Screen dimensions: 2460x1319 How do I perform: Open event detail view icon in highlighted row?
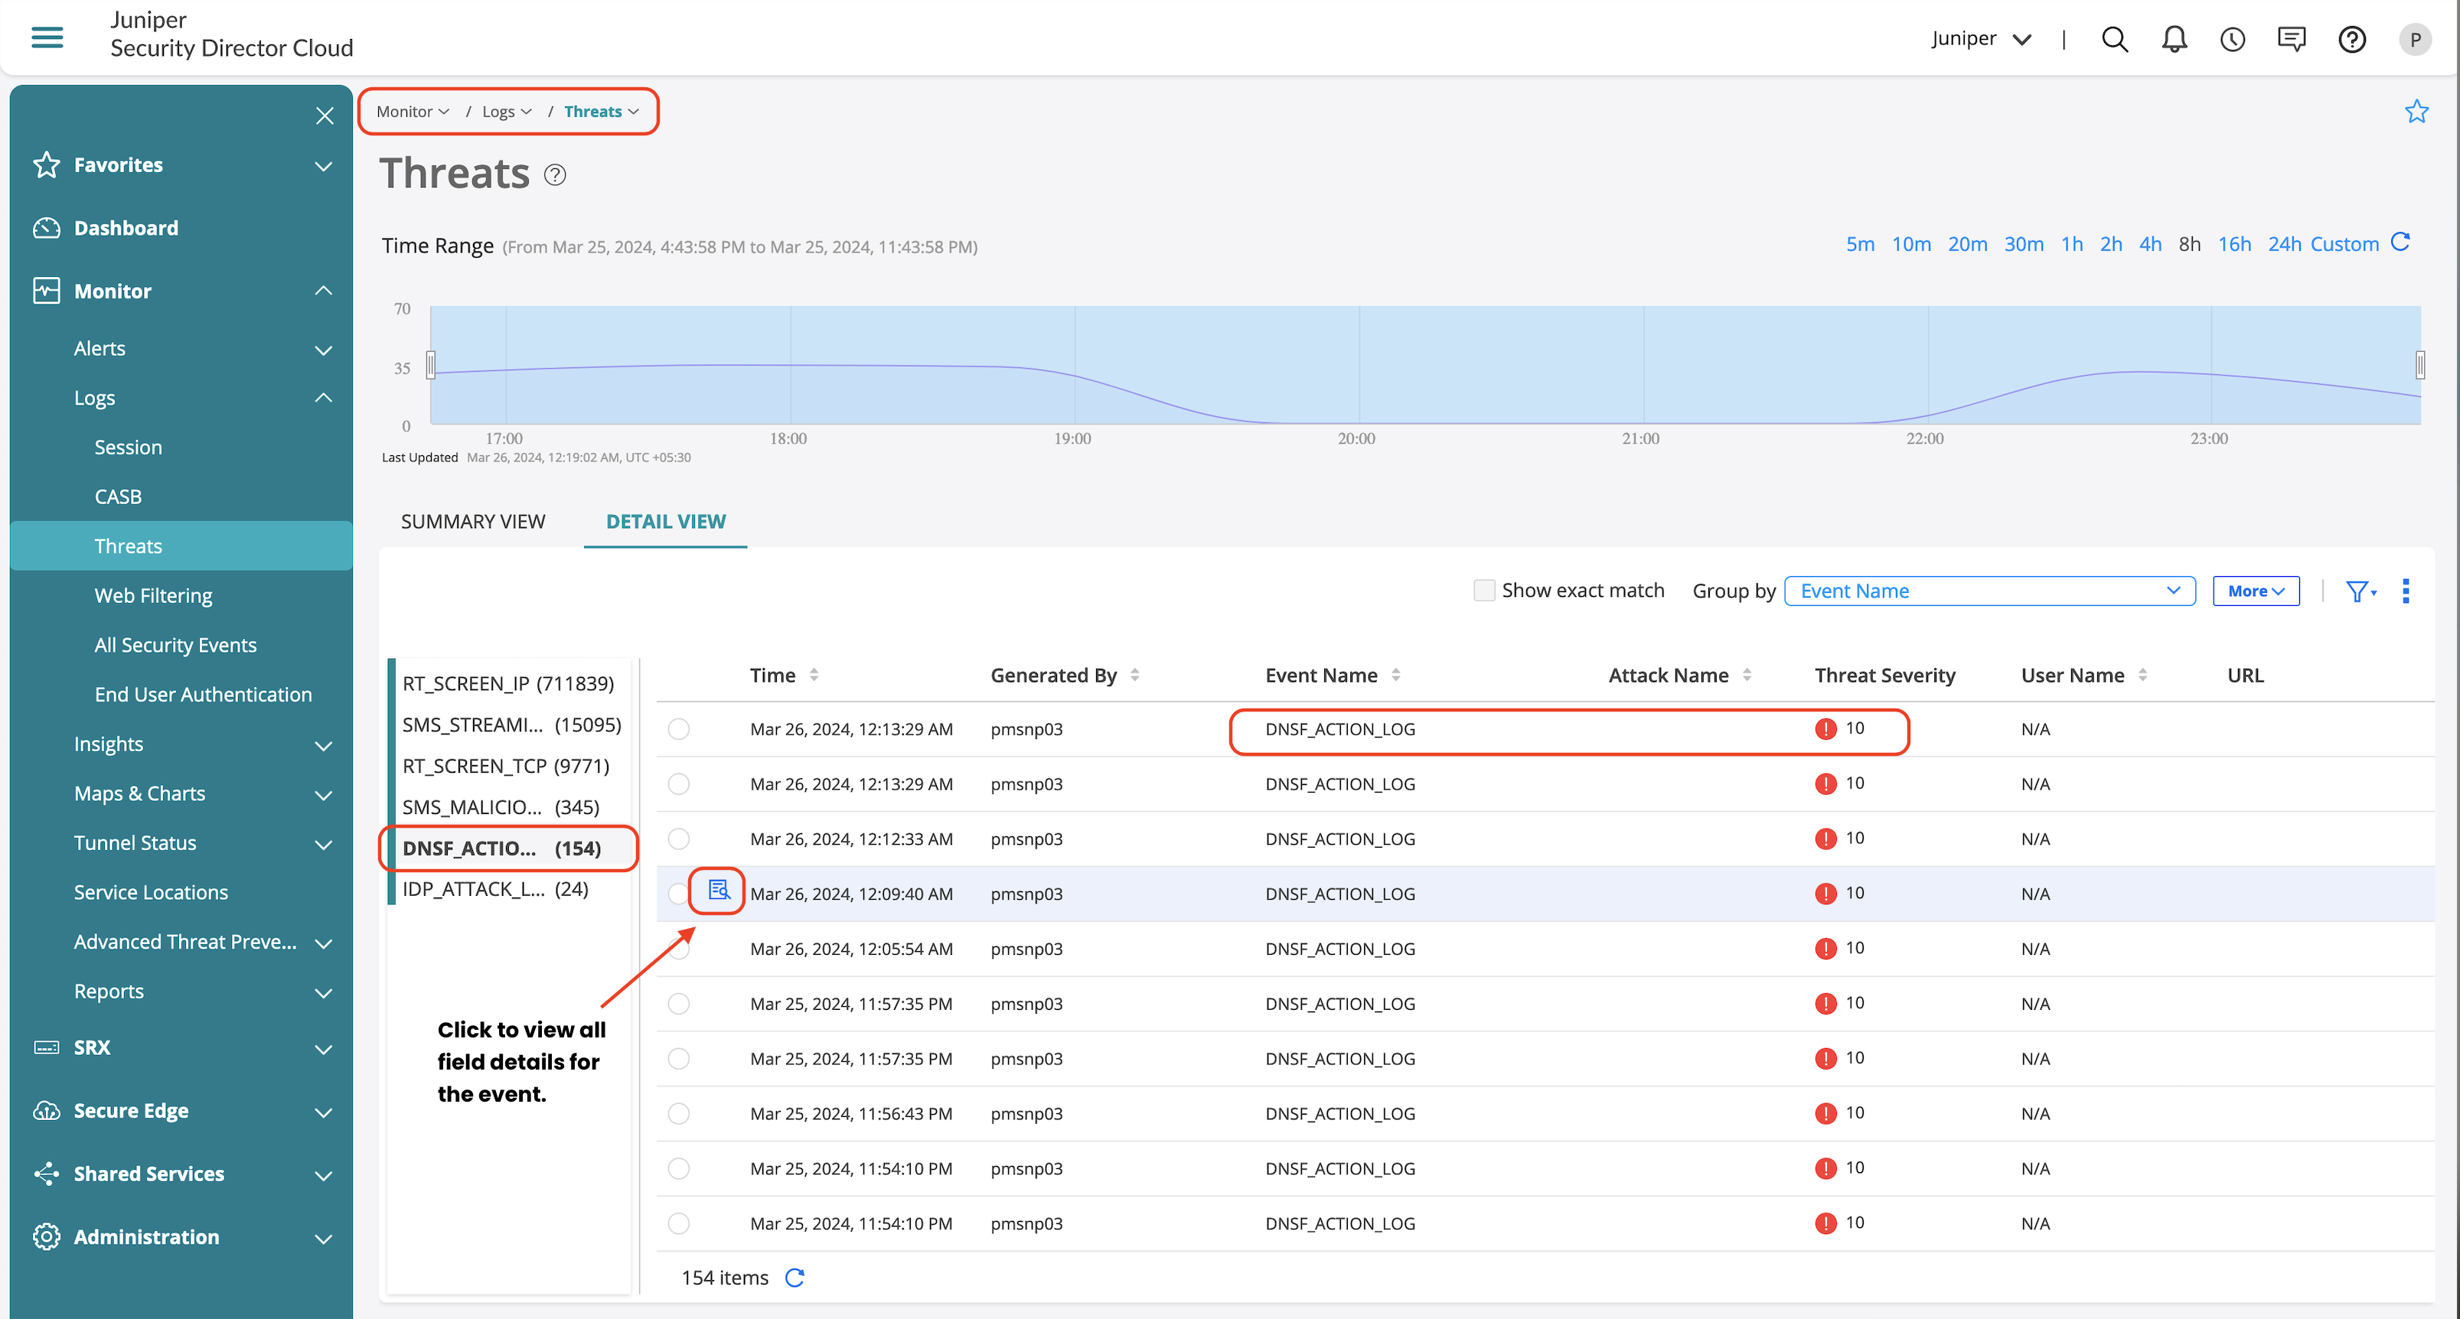(x=718, y=891)
